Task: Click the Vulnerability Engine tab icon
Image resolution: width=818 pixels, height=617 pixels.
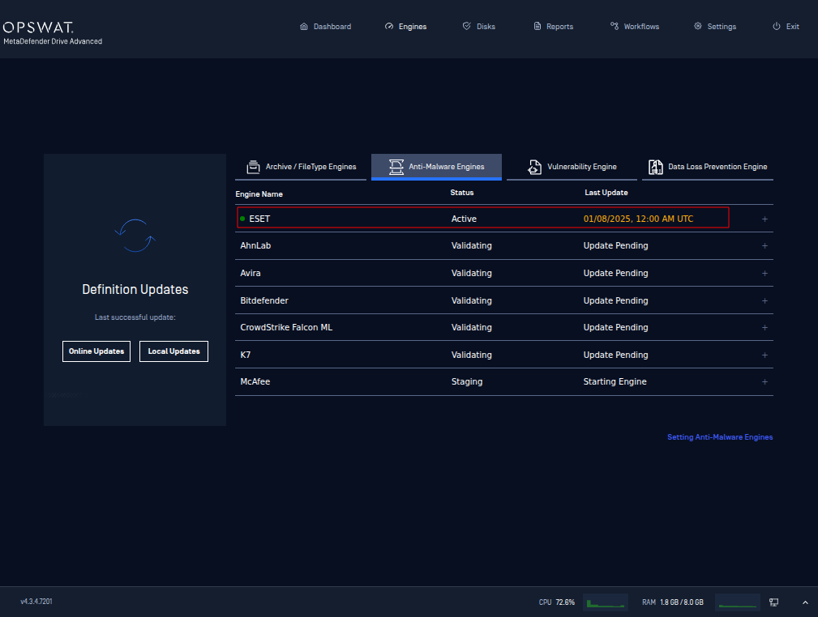Action: (x=535, y=167)
